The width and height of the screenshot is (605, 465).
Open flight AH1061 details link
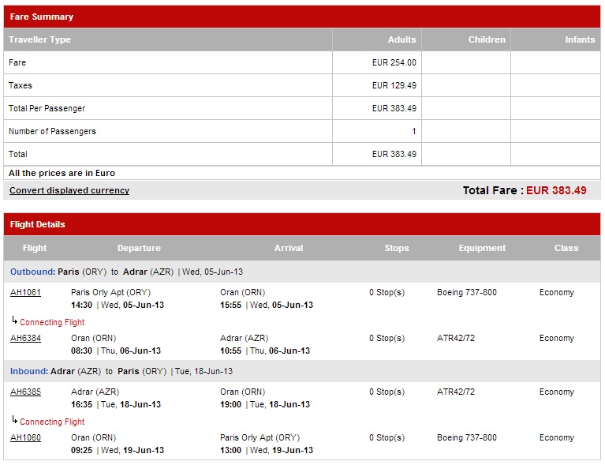(x=25, y=292)
